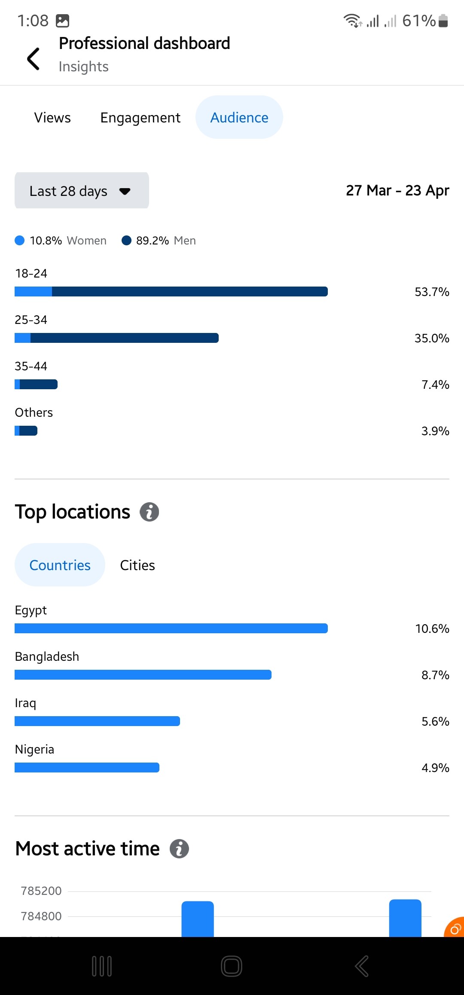Open the Top locations info icon
This screenshot has width=464, height=995.
[x=150, y=512]
